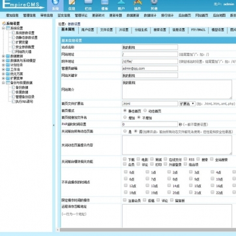
Task: Open the 栏目 section icon
Action: 88,3
